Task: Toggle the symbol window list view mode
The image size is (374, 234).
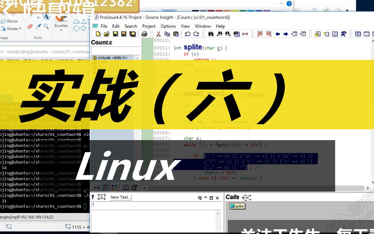Action: pyautogui.click(x=105, y=187)
